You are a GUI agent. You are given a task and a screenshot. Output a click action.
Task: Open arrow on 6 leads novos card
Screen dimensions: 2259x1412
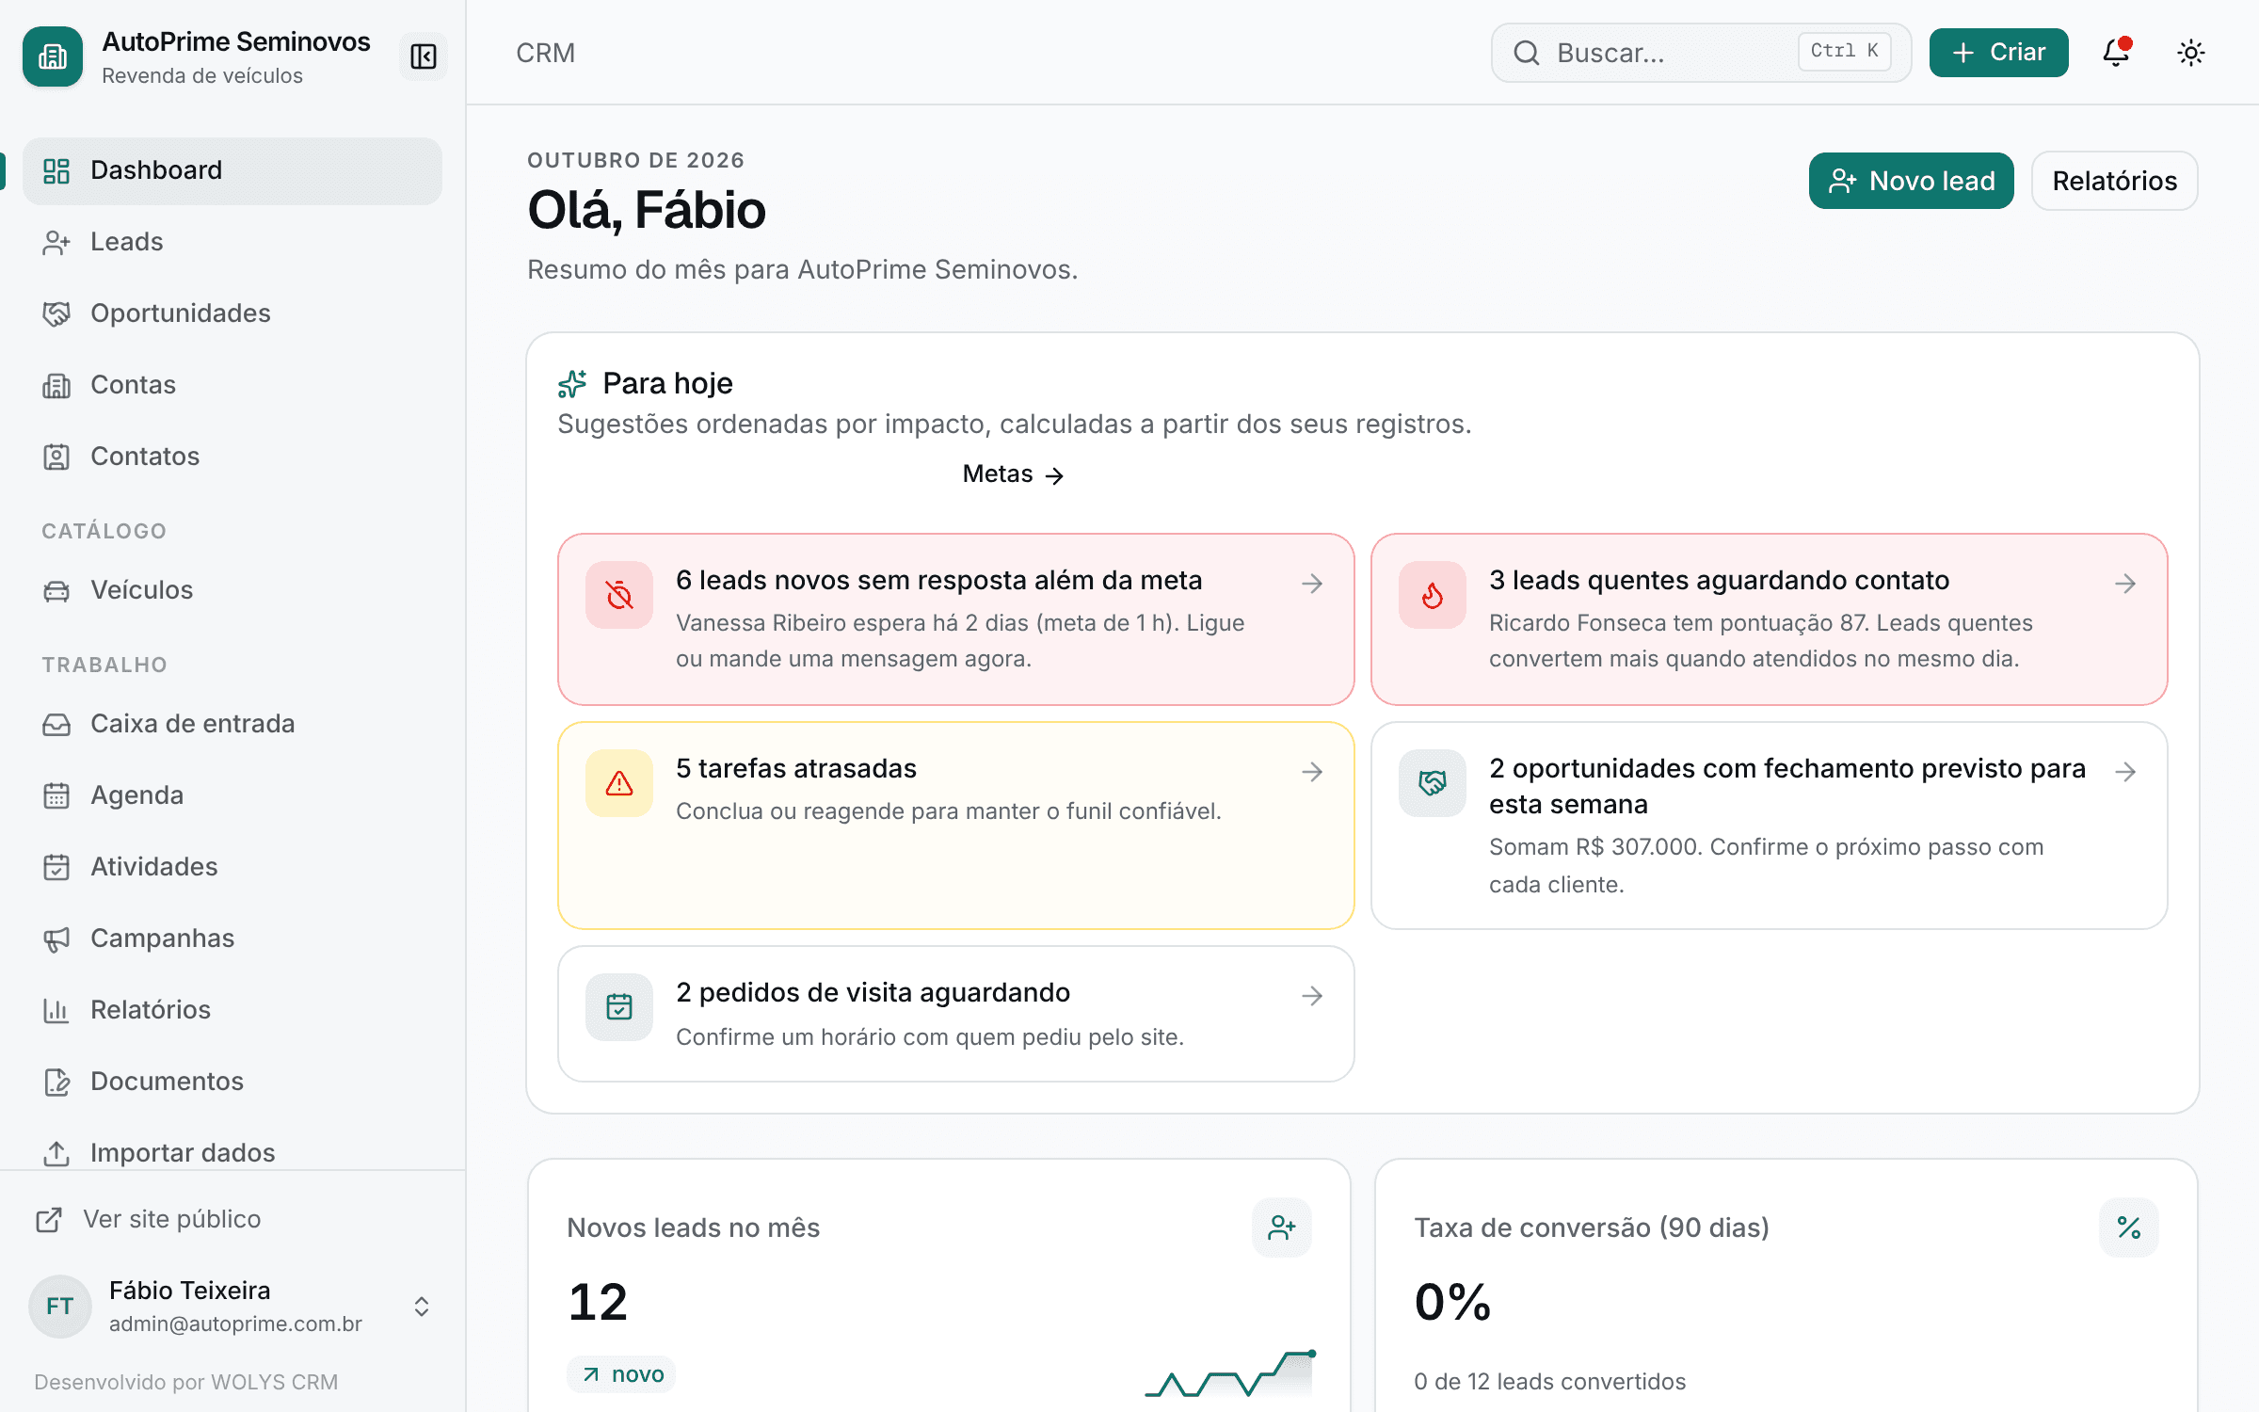tap(1312, 584)
